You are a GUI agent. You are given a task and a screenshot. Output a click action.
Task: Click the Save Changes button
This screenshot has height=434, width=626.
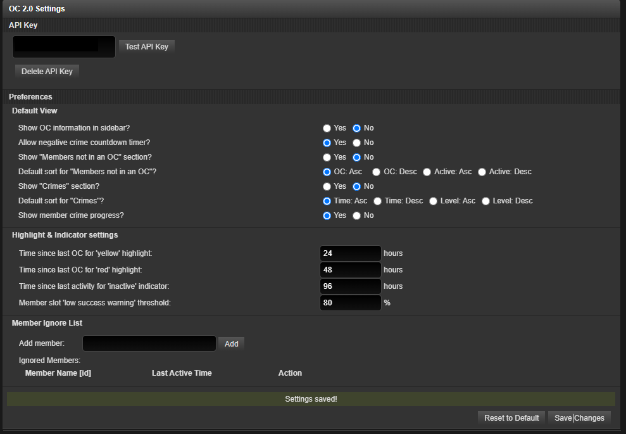(579, 418)
